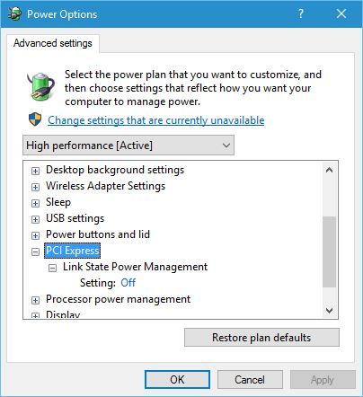Expand the Sleep settings node

tap(35, 203)
